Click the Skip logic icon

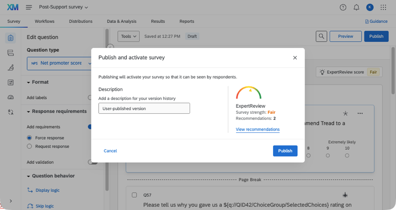[x=30, y=206]
